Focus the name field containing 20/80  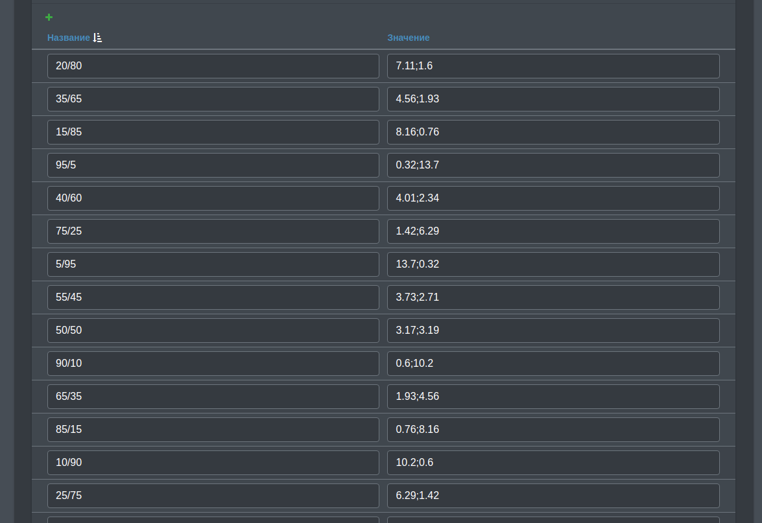(x=213, y=66)
